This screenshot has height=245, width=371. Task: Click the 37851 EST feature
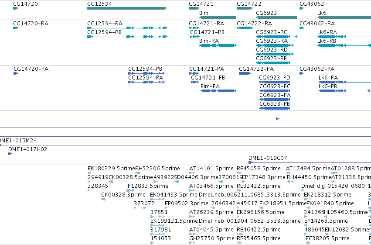click(157, 217)
